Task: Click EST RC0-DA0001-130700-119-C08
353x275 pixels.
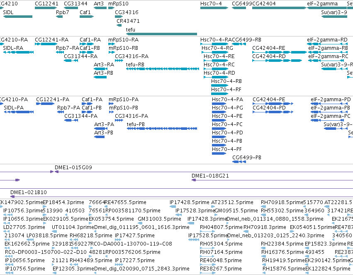Action: [x=91, y=248]
